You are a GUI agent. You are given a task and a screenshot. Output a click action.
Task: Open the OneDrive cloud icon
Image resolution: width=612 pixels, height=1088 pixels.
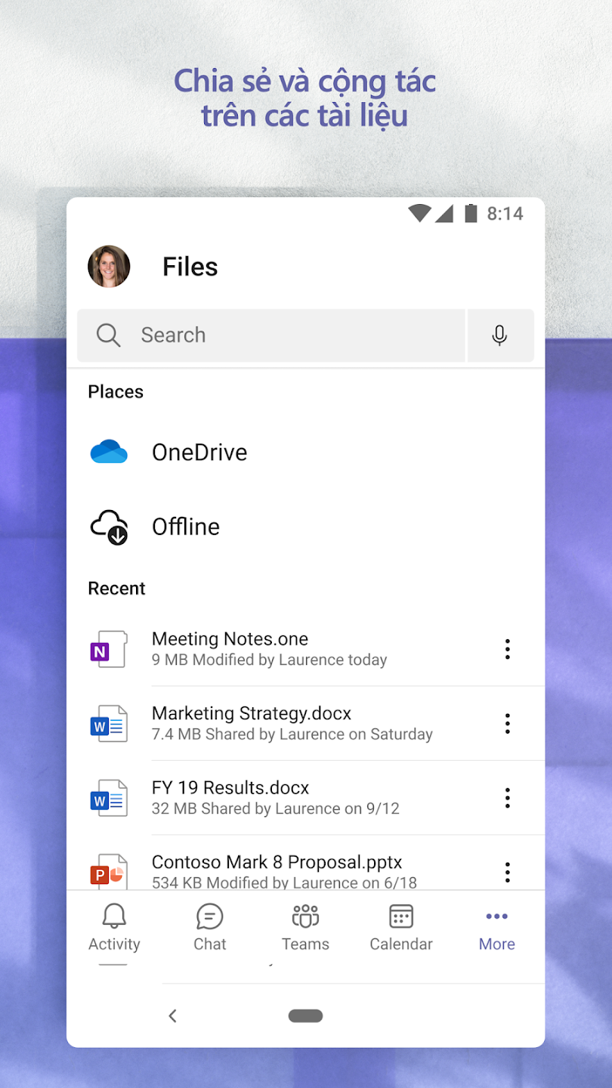tap(109, 452)
